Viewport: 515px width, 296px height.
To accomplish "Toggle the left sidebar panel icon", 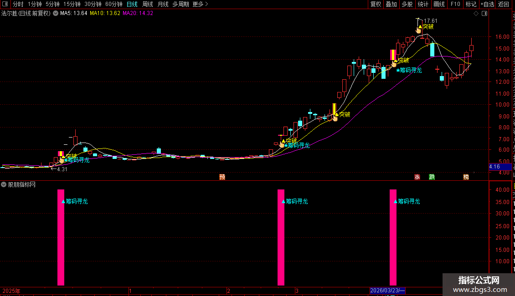I will click(5, 4).
